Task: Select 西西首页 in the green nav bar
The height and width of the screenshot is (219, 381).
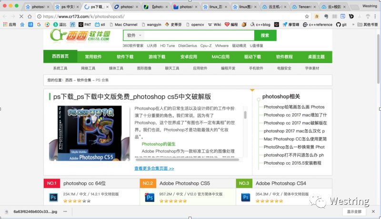Action: [x=60, y=56]
